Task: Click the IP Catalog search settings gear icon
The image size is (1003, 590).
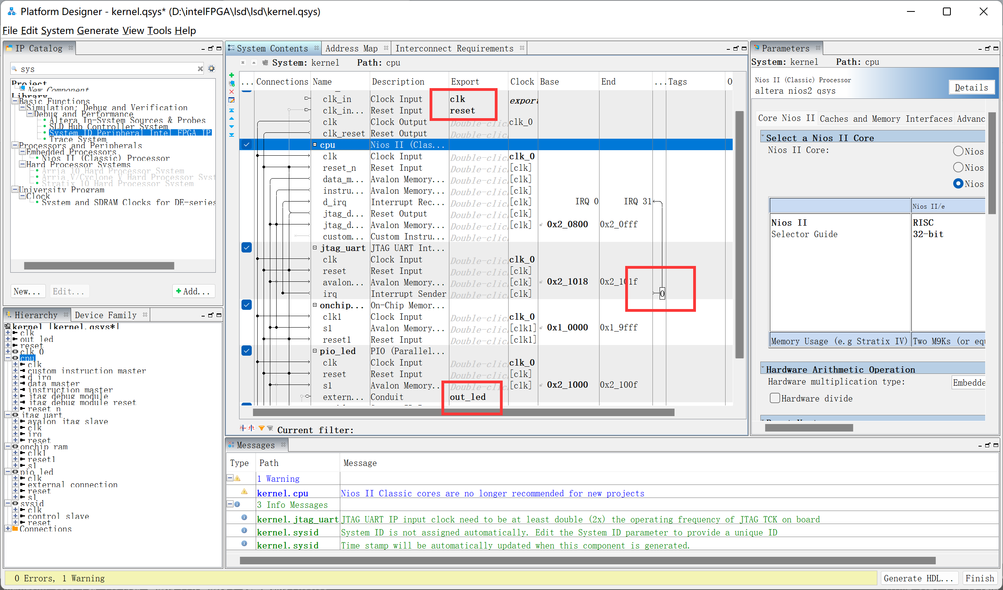Action: (x=211, y=68)
